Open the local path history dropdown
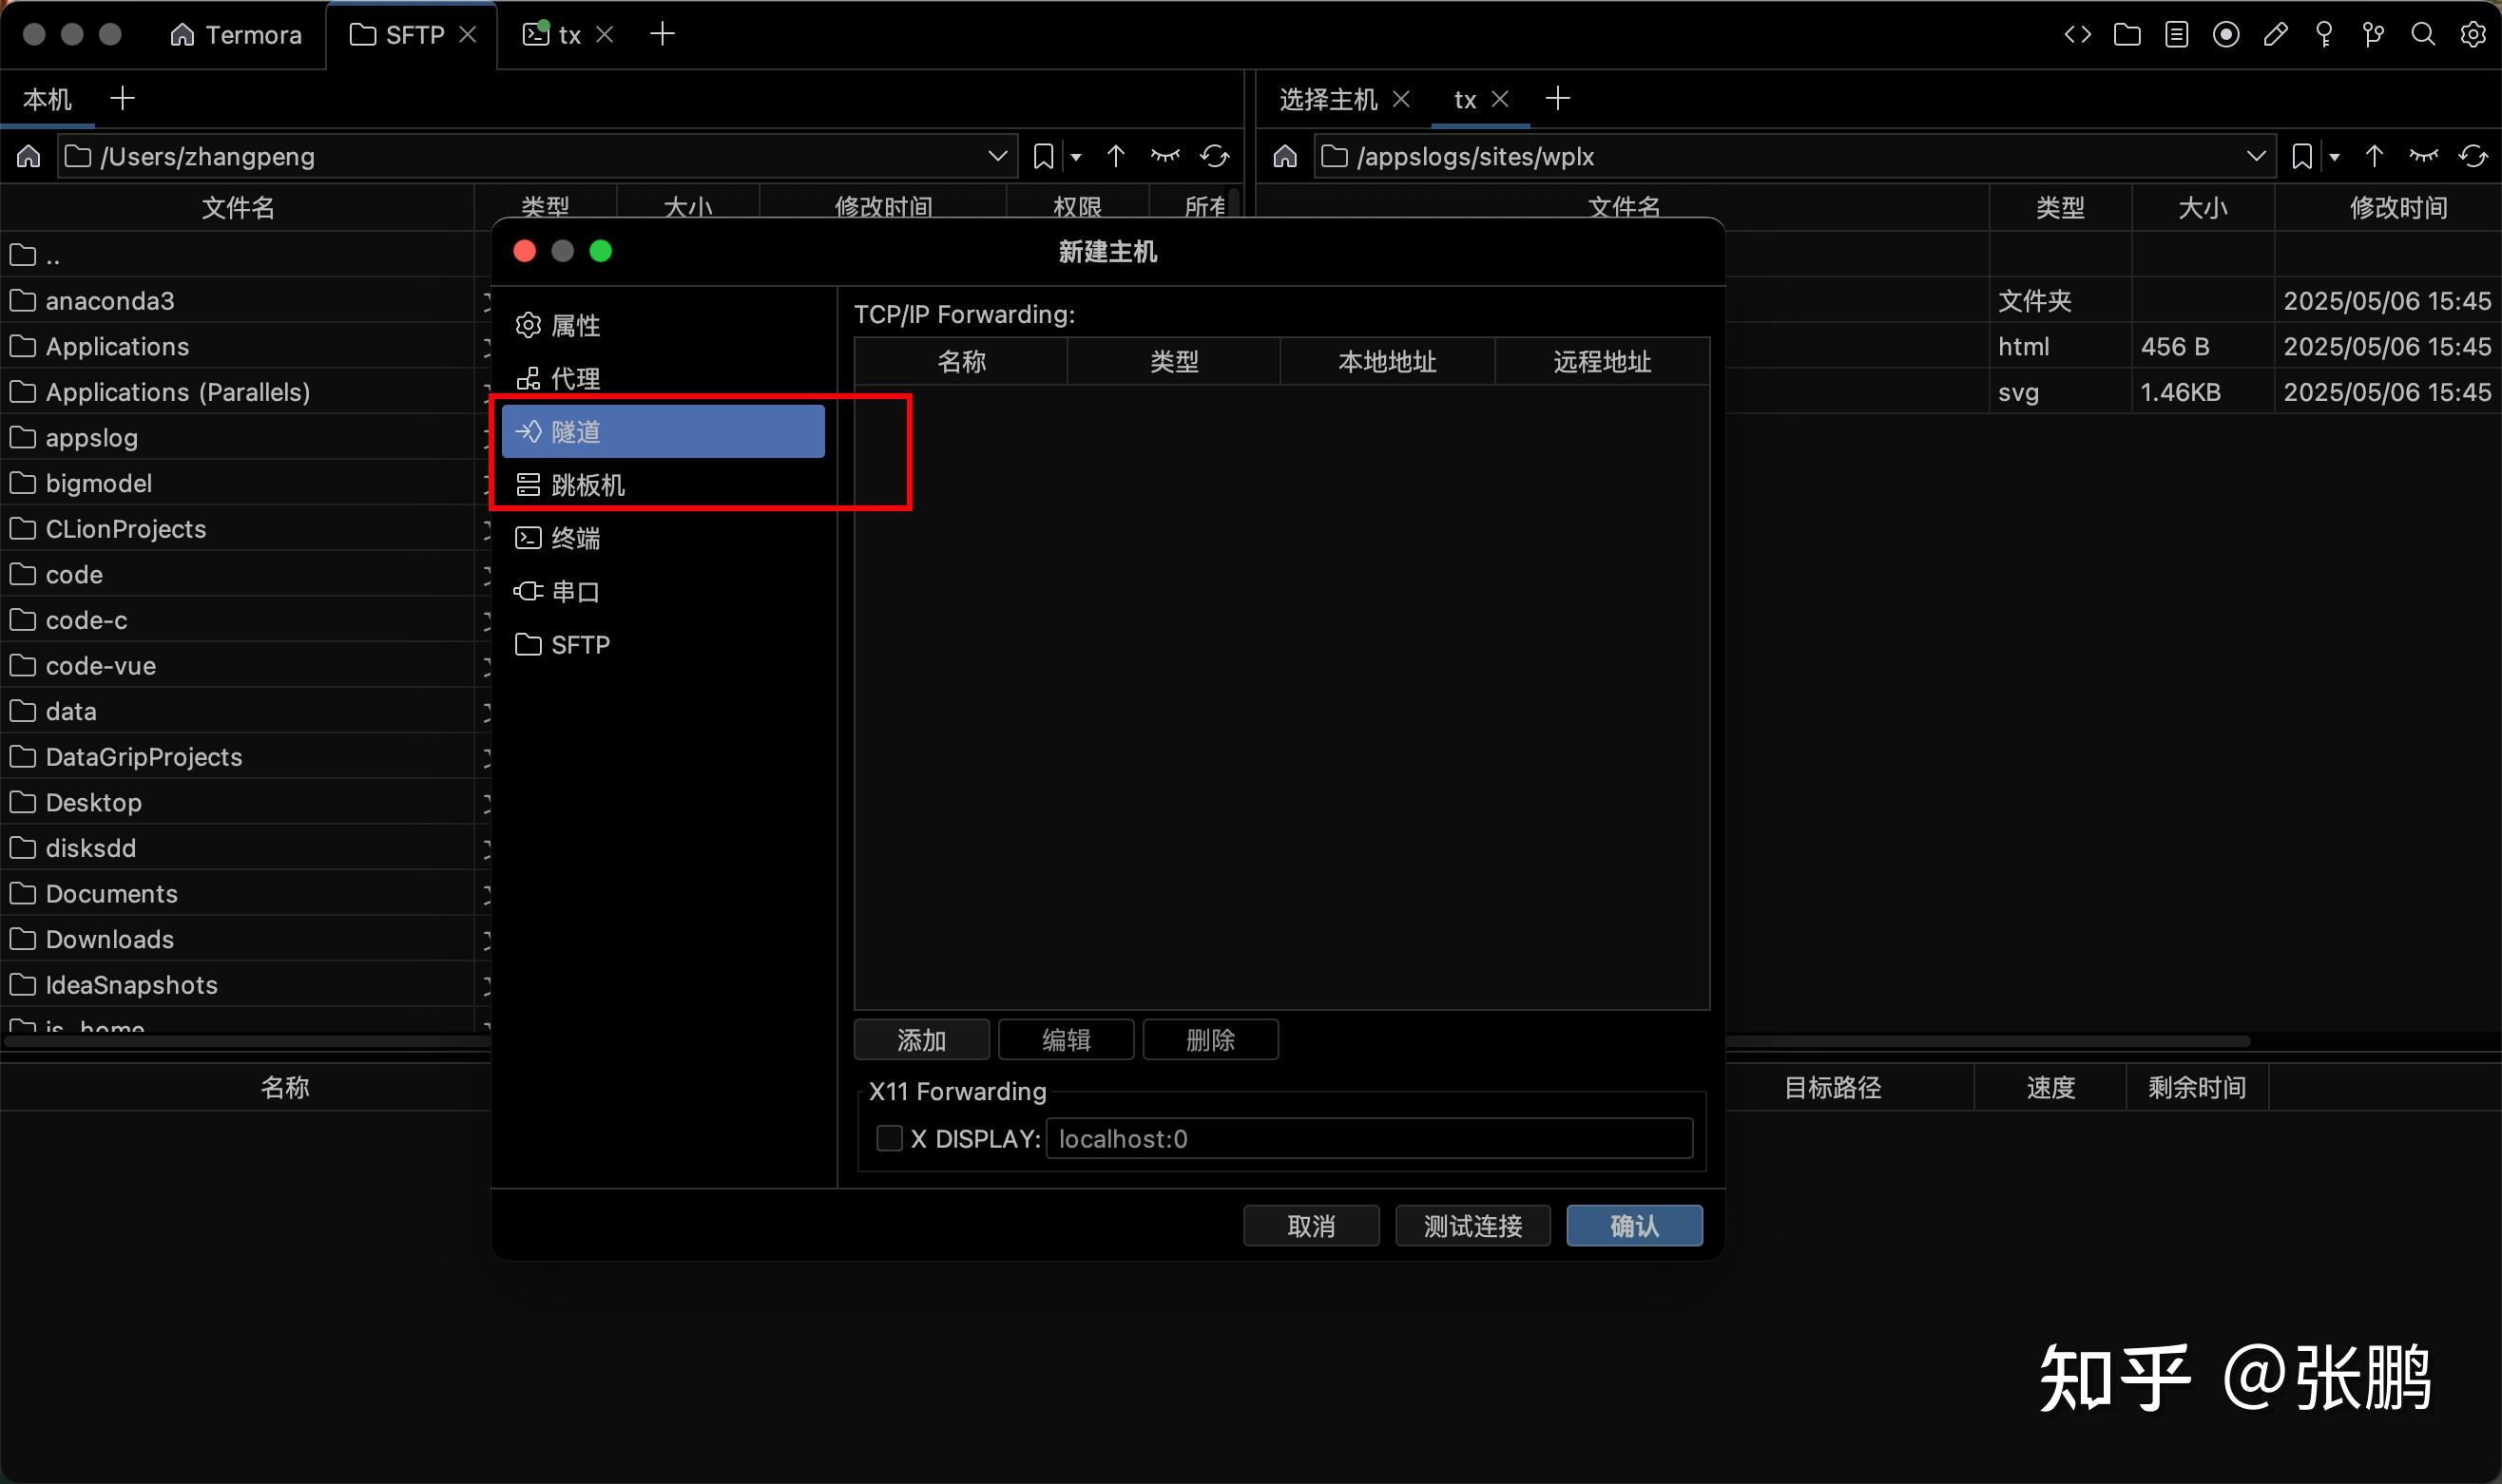Screen dimensions: 2502x1484 click(x=996, y=156)
